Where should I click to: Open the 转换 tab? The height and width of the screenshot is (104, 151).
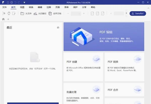tap(31, 7)
